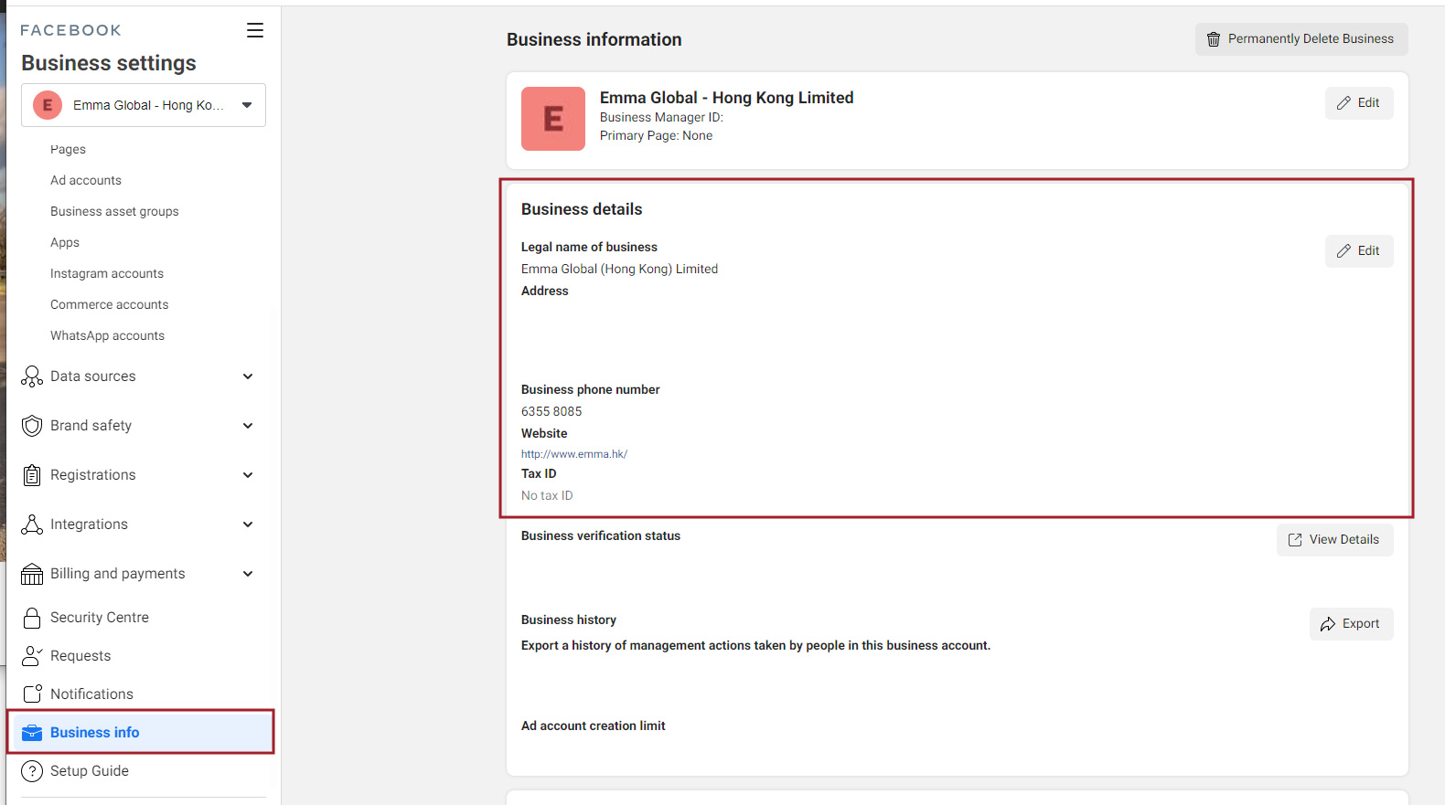Click the legal name Emma Global (Hong Kong) Limited
The height and width of the screenshot is (805, 1445).
(x=619, y=270)
